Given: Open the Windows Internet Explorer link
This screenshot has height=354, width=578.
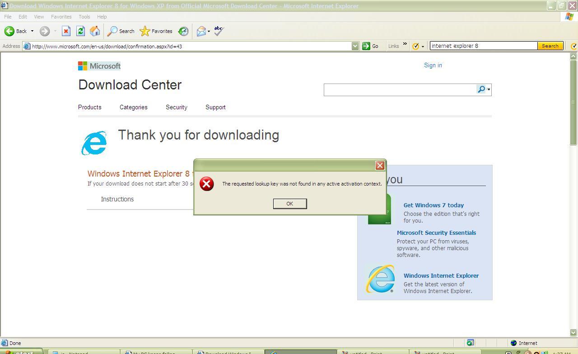Looking at the screenshot, I should 441,276.
